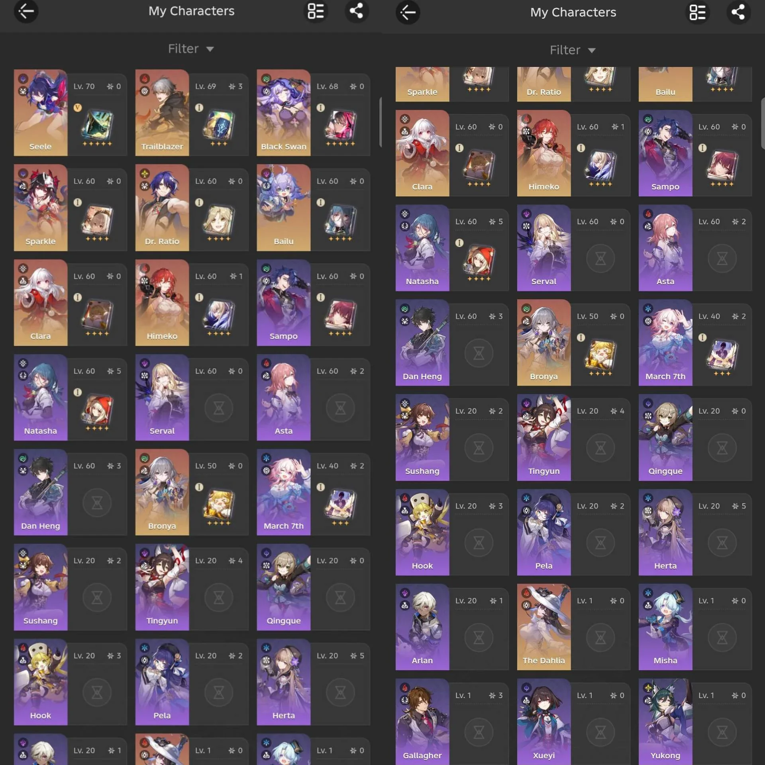Switch list view layout in left panel
This screenshot has height=765, width=765.
point(316,11)
